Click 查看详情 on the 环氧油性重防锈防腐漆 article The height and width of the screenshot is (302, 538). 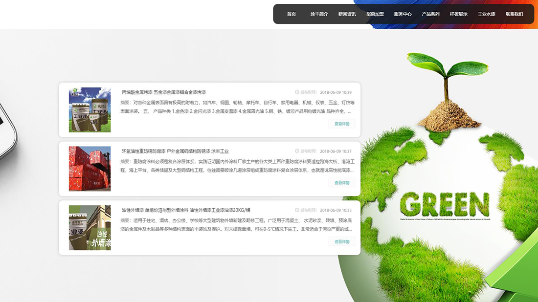[342, 183]
